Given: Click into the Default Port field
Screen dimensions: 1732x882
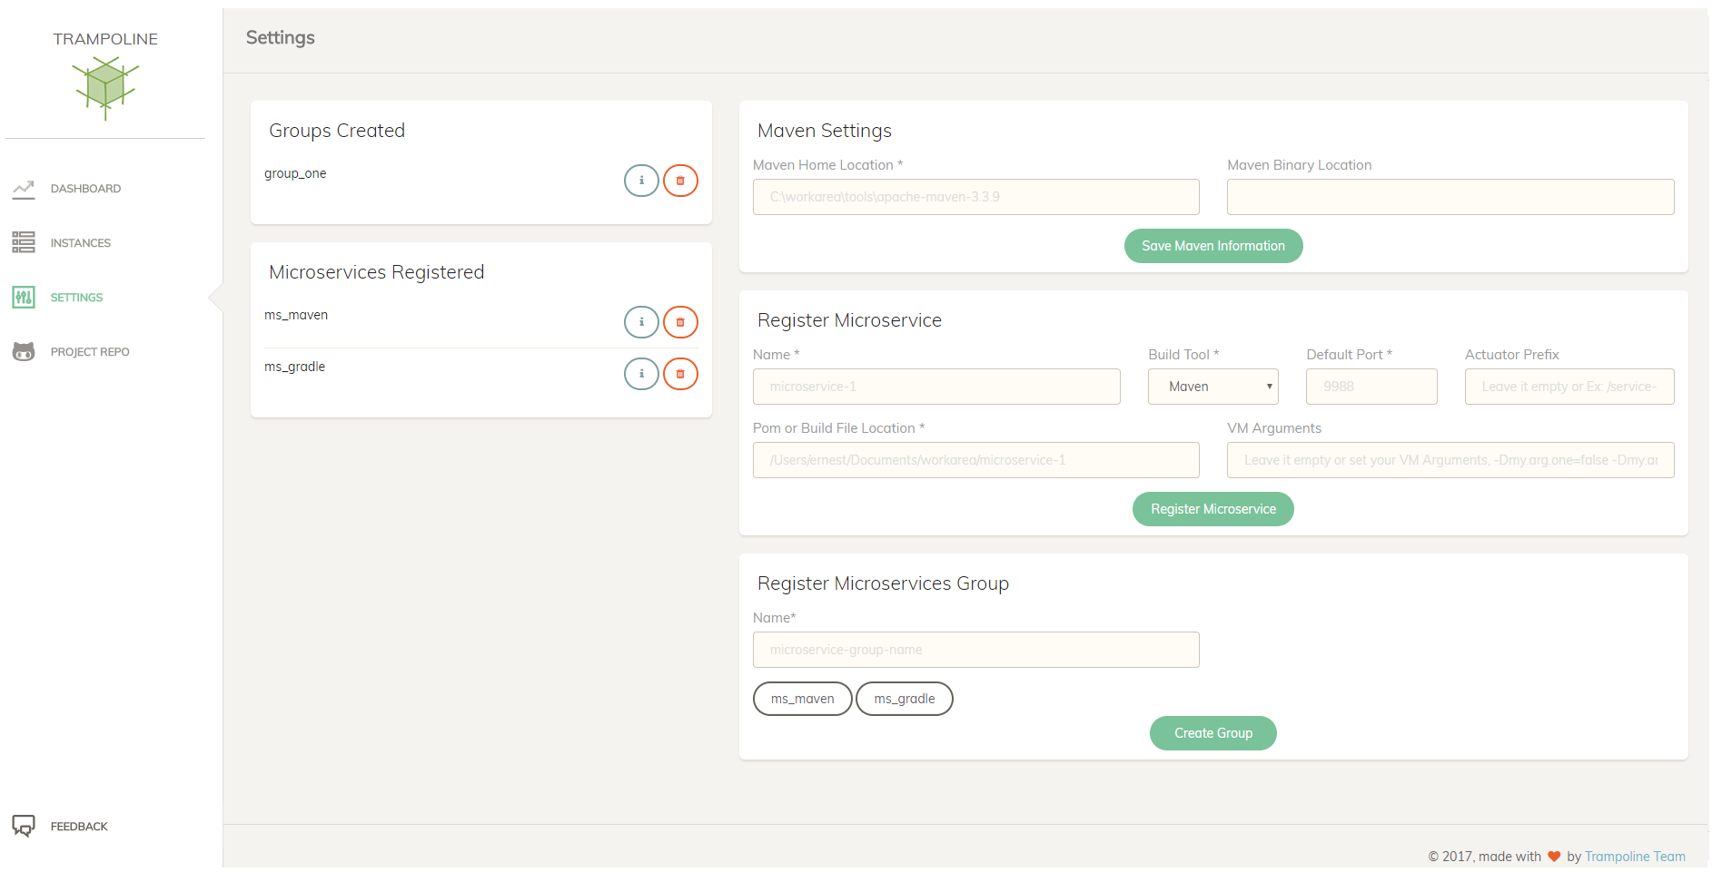Looking at the screenshot, I should (1371, 387).
